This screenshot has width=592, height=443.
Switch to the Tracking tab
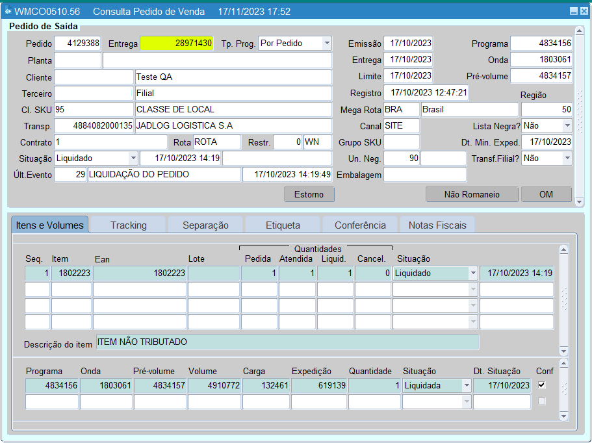coord(128,225)
